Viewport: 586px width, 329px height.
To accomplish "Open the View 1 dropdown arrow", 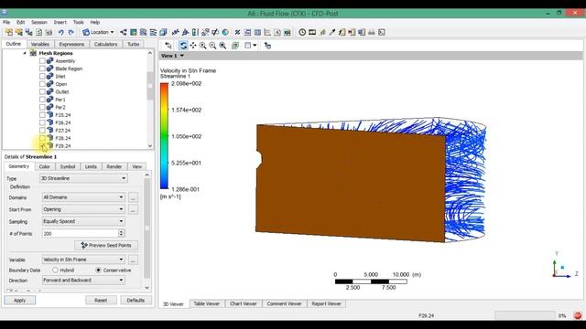I will pyautogui.click(x=182, y=56).
